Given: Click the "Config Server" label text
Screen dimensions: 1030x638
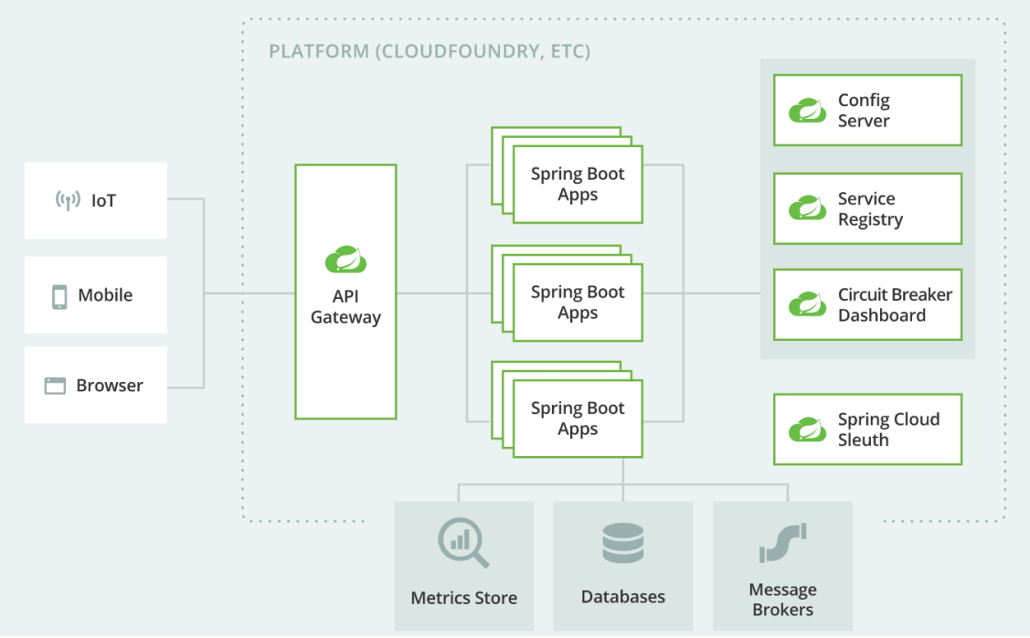Looking at the screenshot, I should pos(864,111).
